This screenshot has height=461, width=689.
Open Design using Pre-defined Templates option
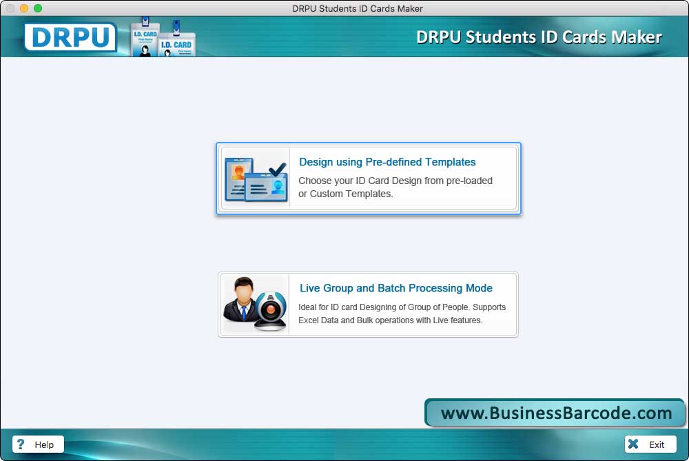[x=368, y=178]
